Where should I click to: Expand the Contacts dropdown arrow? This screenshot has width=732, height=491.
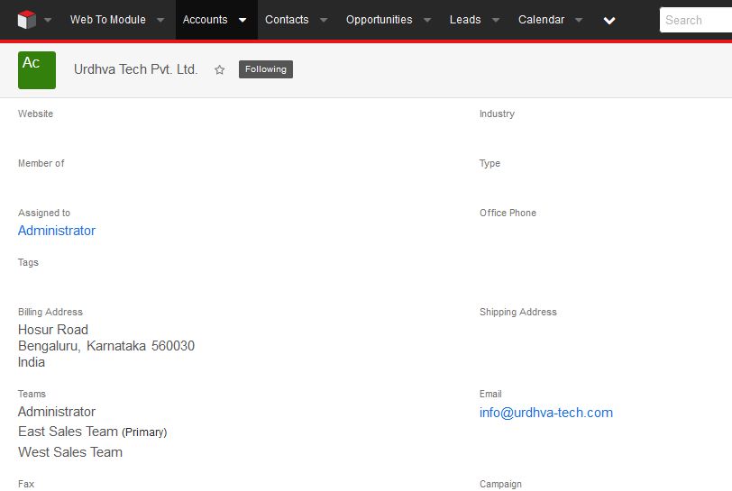click(x=324, y=20)
